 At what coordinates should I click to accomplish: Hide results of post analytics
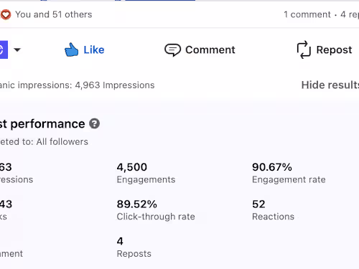[x=330, y=85]
